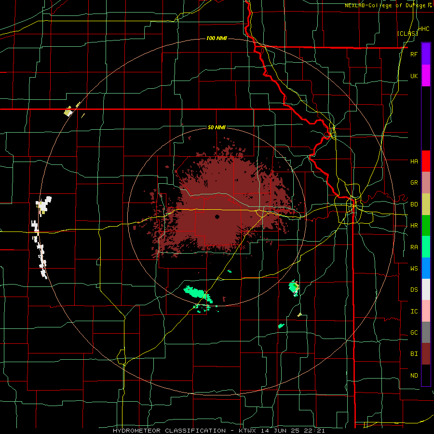Click the large mint green rain echo south of radar
Screen dimensions: 434x434
coord(197,293)
